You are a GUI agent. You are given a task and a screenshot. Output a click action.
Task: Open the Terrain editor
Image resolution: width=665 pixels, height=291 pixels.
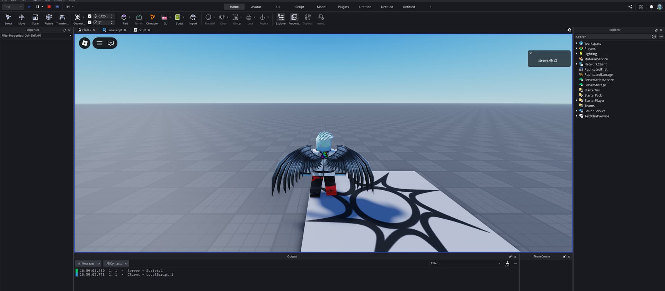click(139, 19)
